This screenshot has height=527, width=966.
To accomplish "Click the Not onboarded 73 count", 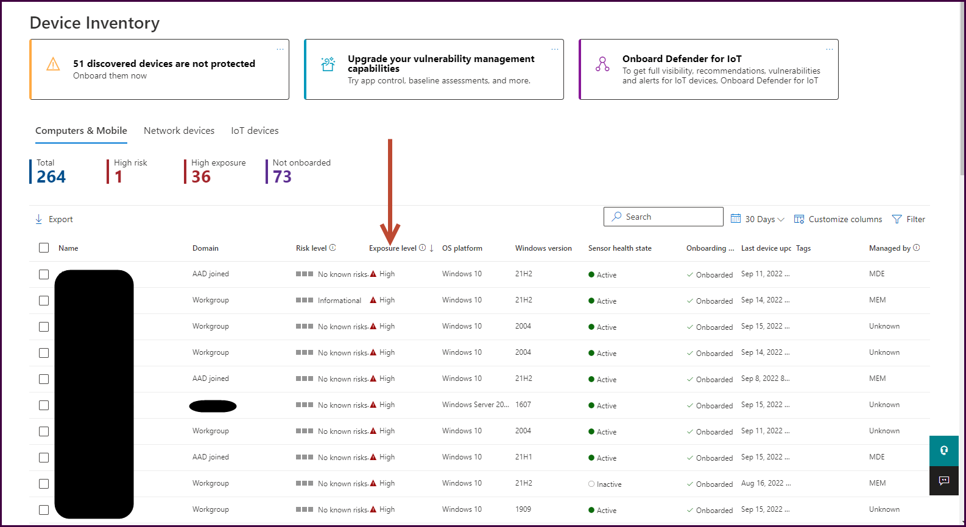I will coord(282,176).
